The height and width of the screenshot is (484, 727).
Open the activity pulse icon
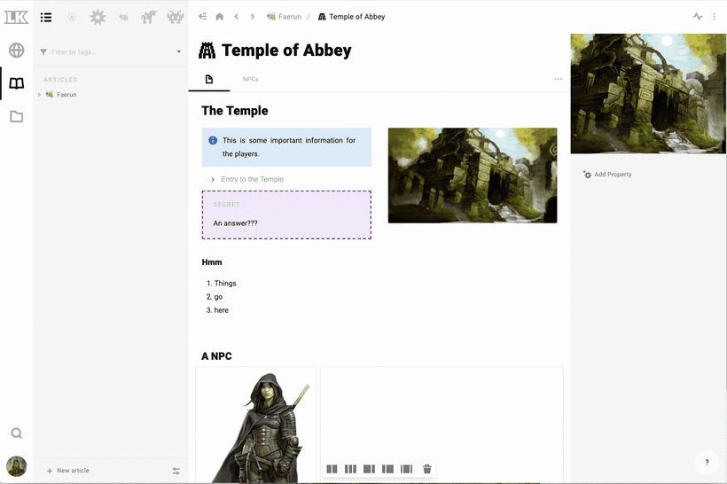(x=698, y=17)
